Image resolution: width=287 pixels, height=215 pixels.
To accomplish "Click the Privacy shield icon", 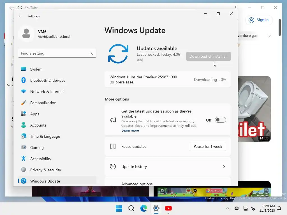I will pos(24,170).
